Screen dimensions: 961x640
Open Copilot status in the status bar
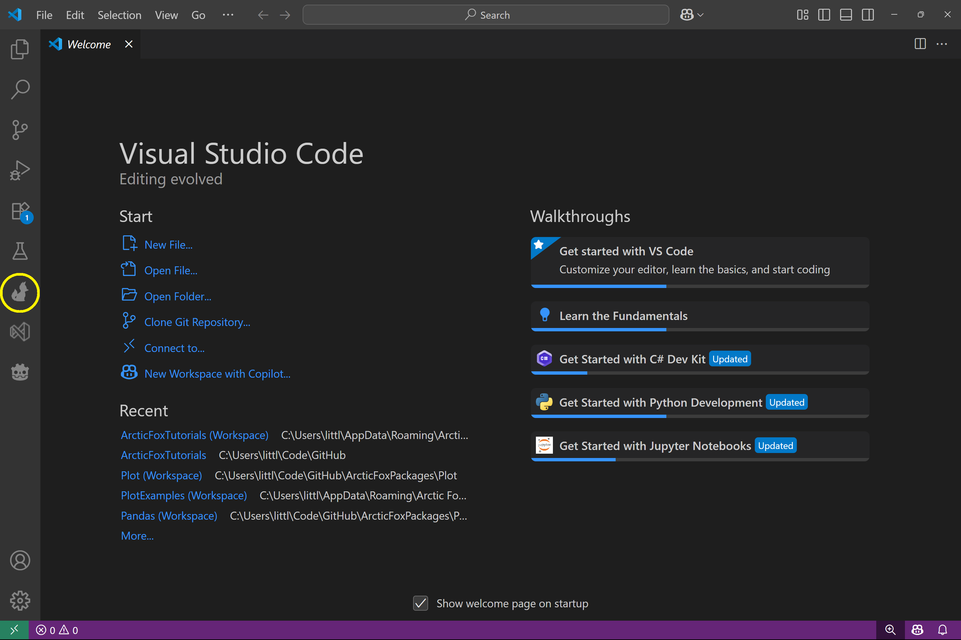click(x=917, y=630)
